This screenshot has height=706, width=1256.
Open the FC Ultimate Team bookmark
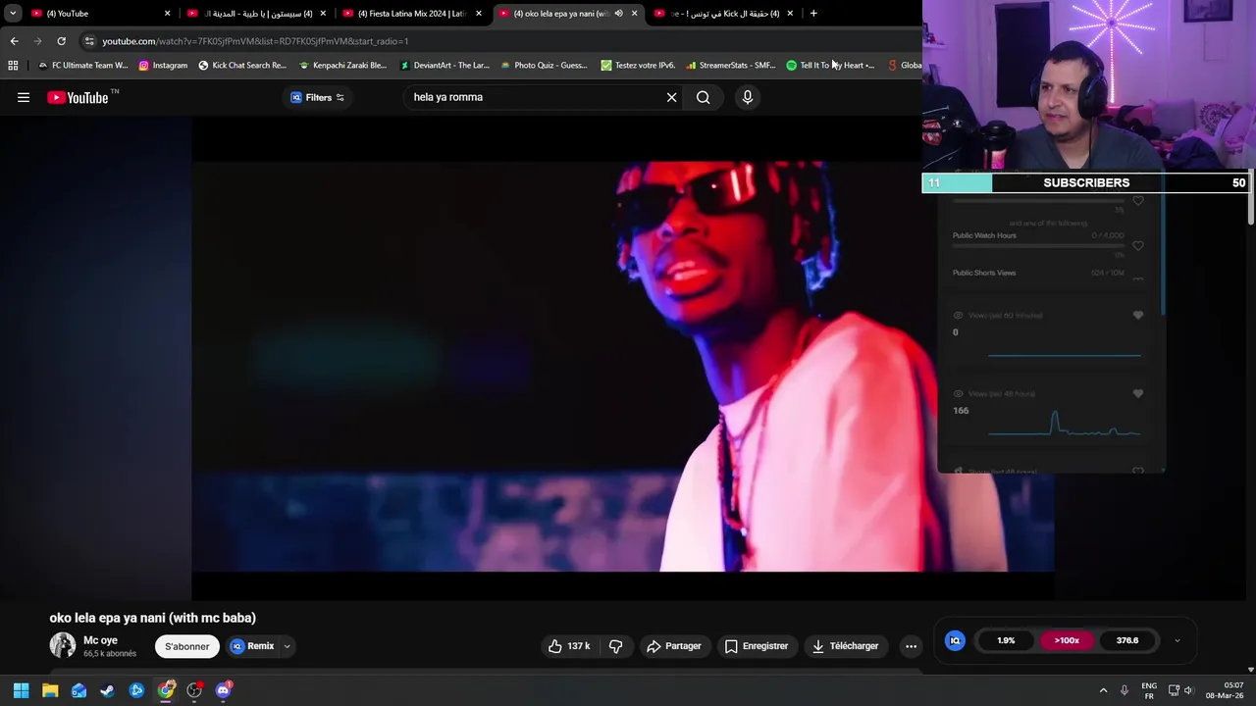coord(82,66)
